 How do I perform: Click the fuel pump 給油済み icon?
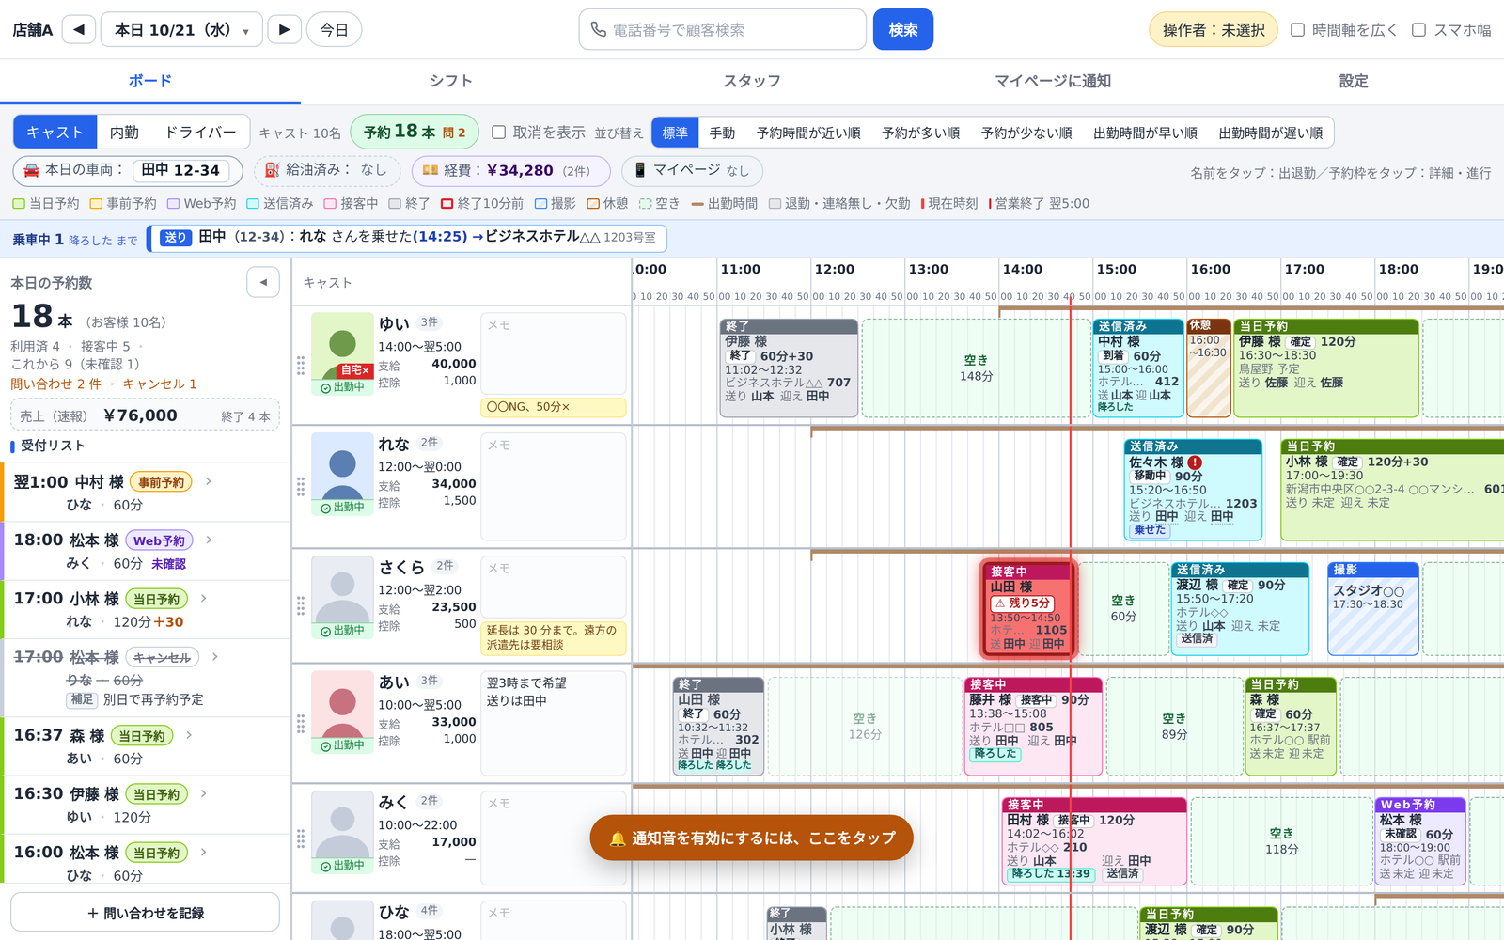(x=272, y=170)
